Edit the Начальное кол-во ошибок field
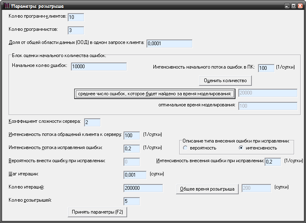The width and height of the screenshot is (306, 223). tap(99, 67)
